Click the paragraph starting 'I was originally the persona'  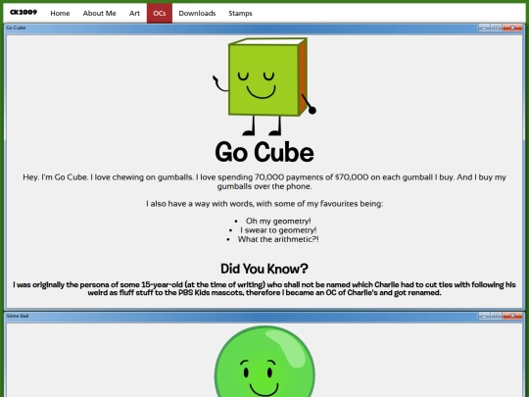(x=264, y=288)
